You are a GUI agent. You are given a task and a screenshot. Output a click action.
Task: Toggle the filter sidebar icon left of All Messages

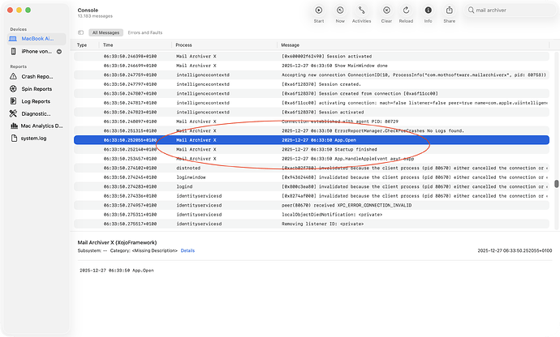pyautogui.click(x=80, y=32)
